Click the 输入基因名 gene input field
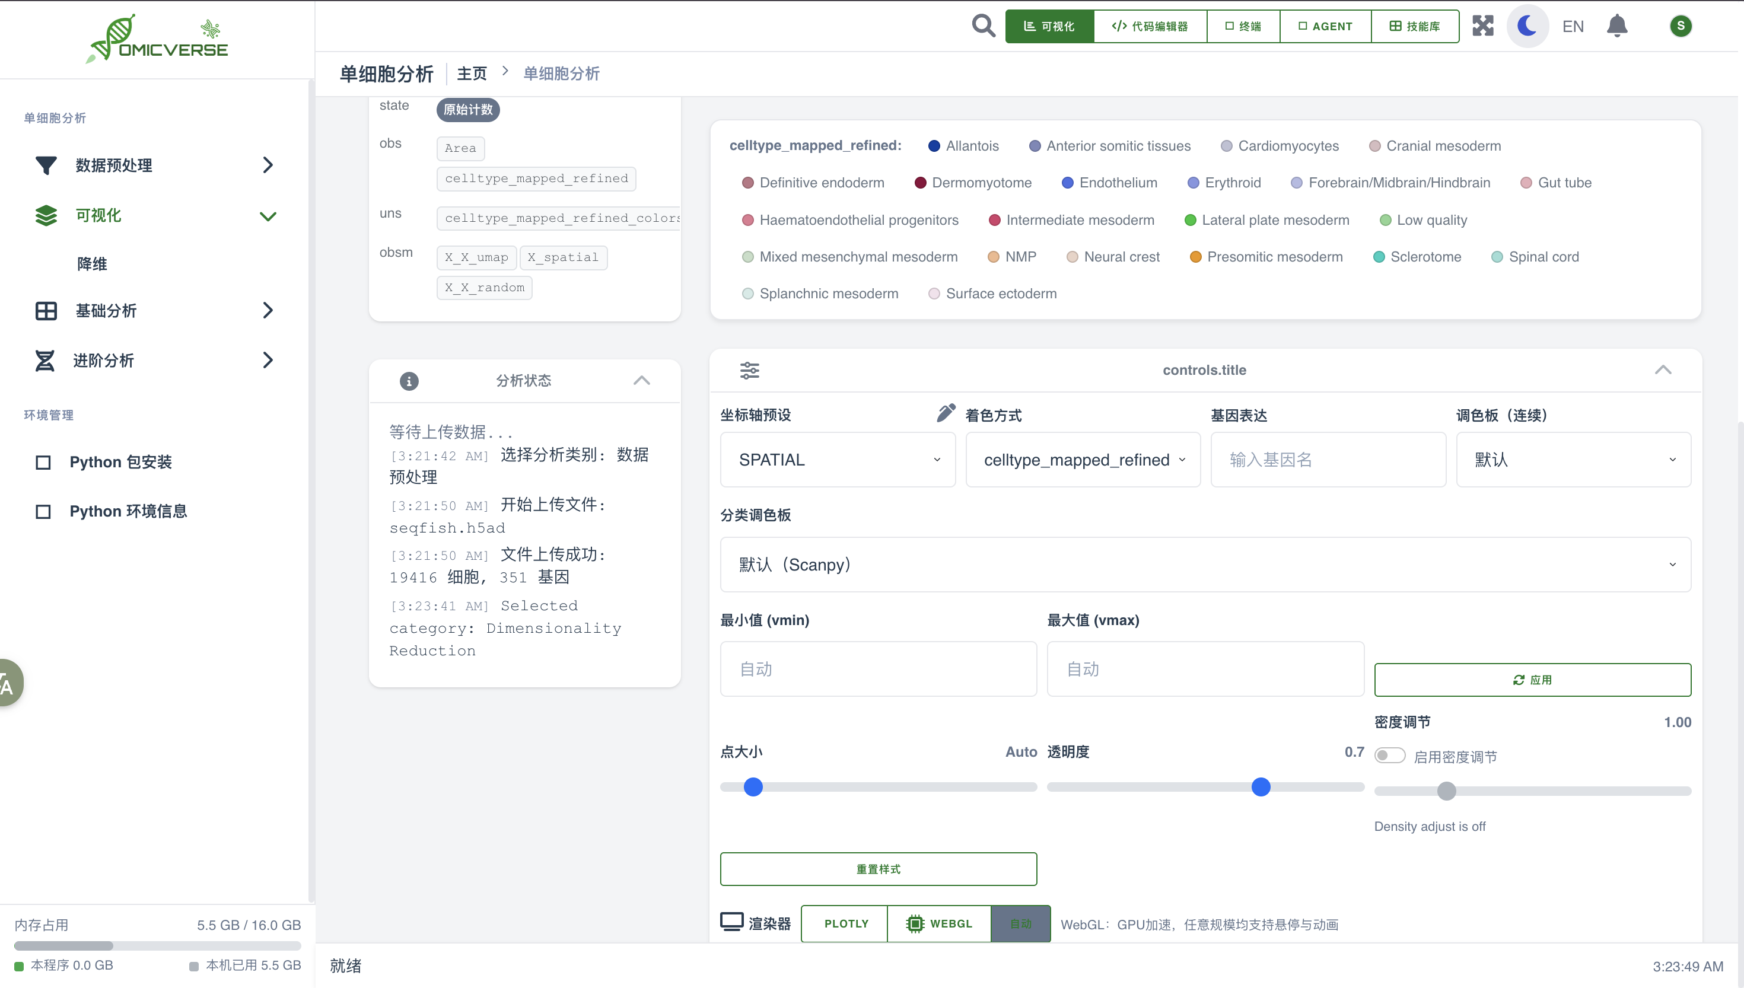Viewport: 1744px width, 988px height. [x=1328, y=460]
